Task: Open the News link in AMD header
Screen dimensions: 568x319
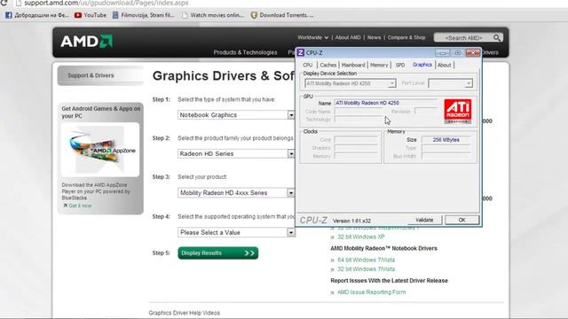Action: (374, 37)
